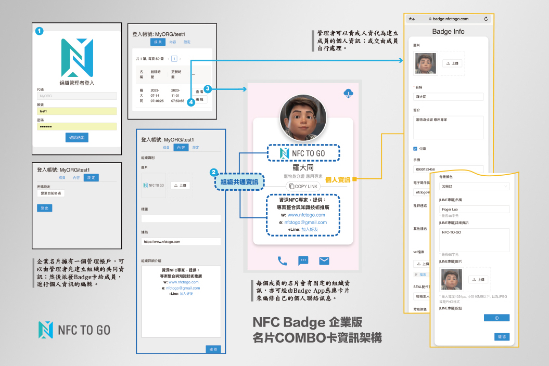Image resolution: width=549 pixels, height=366 pixels.
Task: Click 編輯 for member 羅大同
Action: (199, 99)
